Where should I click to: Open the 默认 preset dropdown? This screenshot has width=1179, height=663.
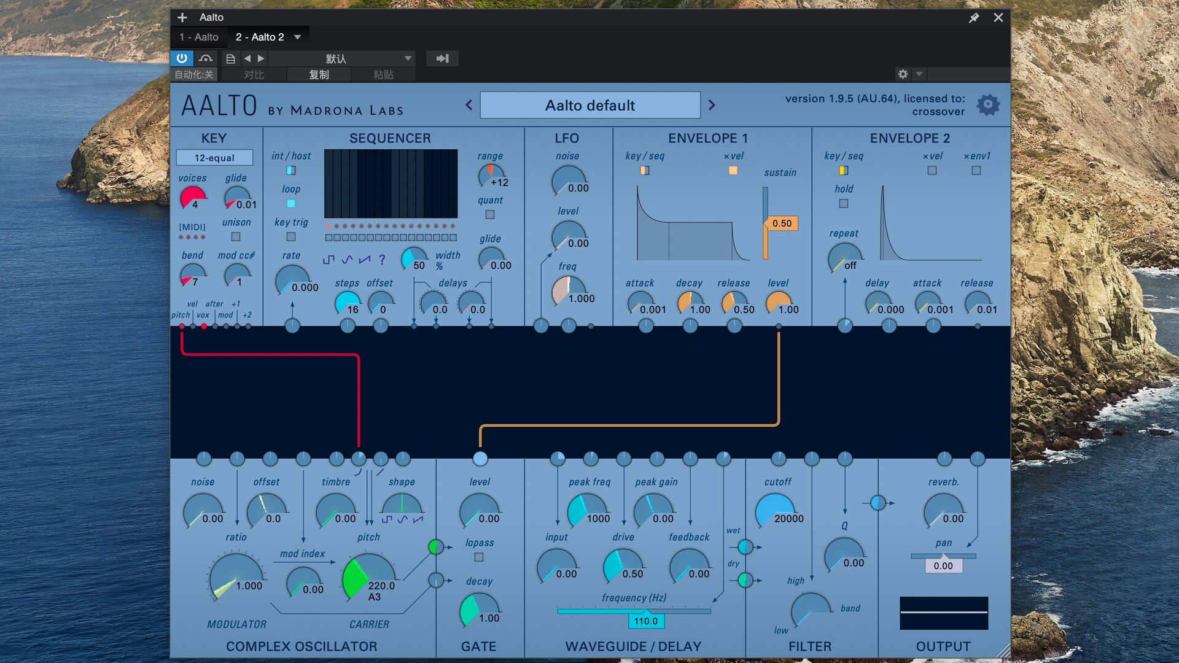(x=342, y=58)
